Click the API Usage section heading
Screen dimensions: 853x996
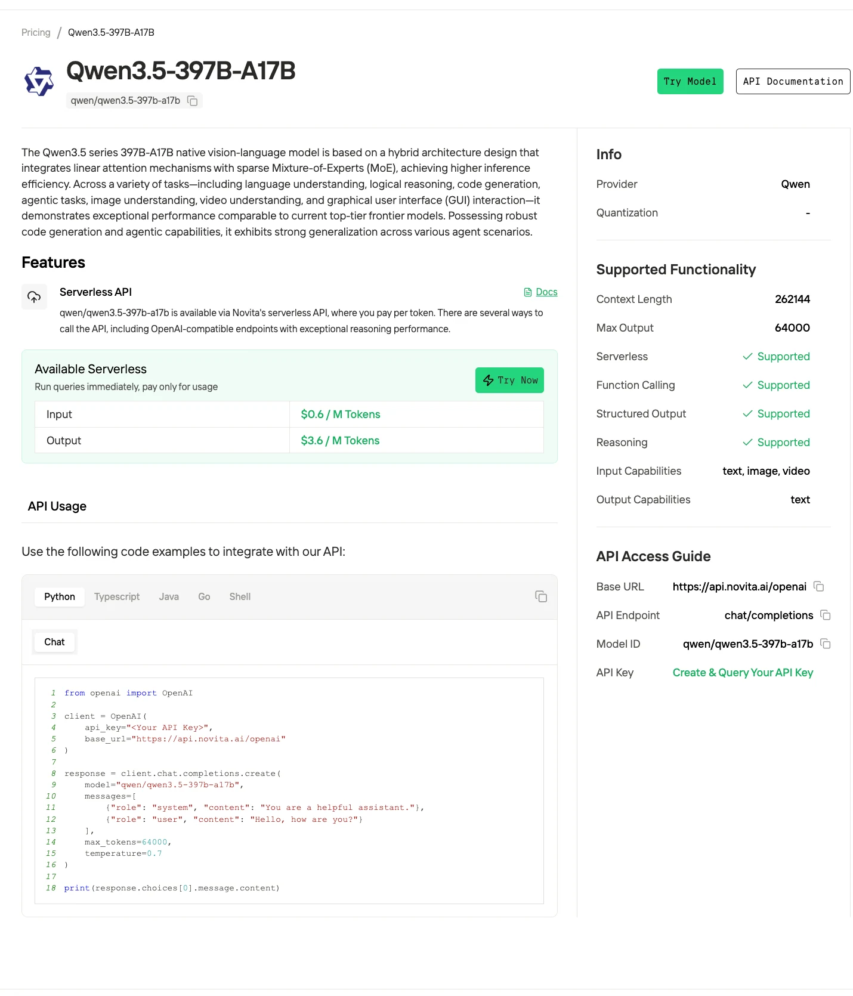click(x=57, y=506)
